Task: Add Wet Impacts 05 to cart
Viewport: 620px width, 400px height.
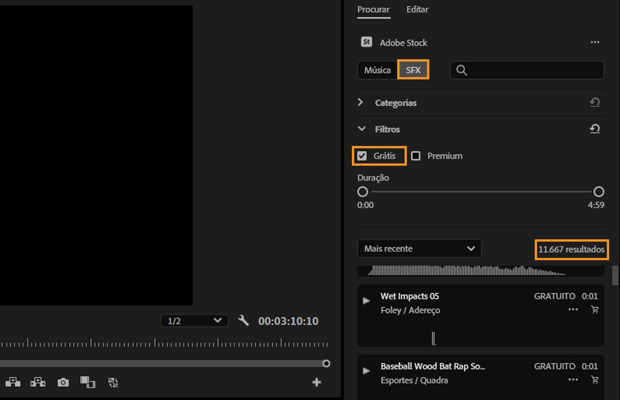Action: coord(594,310)
